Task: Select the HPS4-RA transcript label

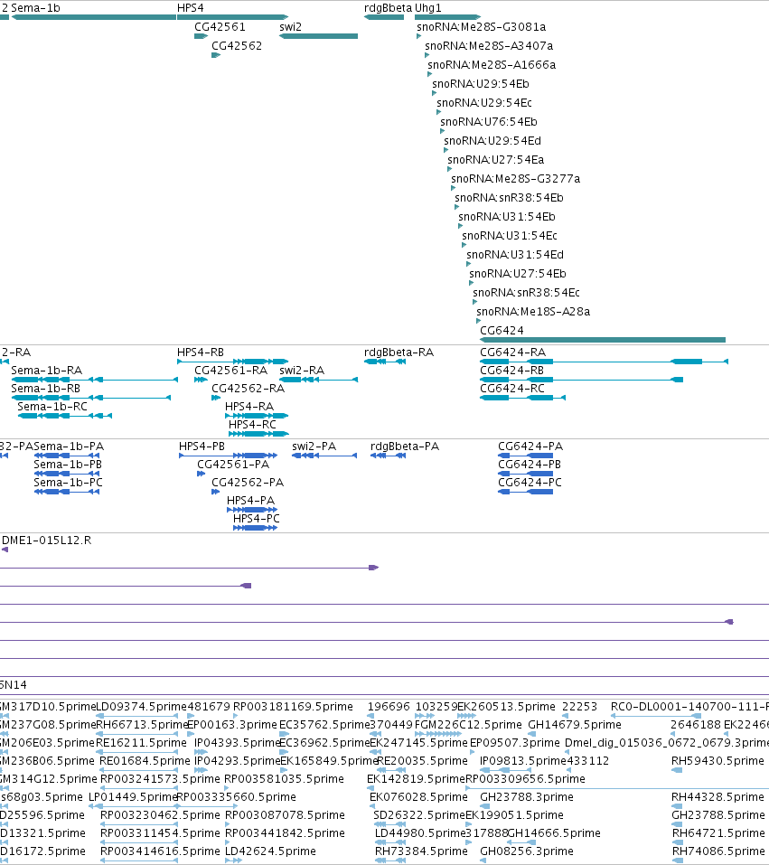Action: tap(249, 407)
